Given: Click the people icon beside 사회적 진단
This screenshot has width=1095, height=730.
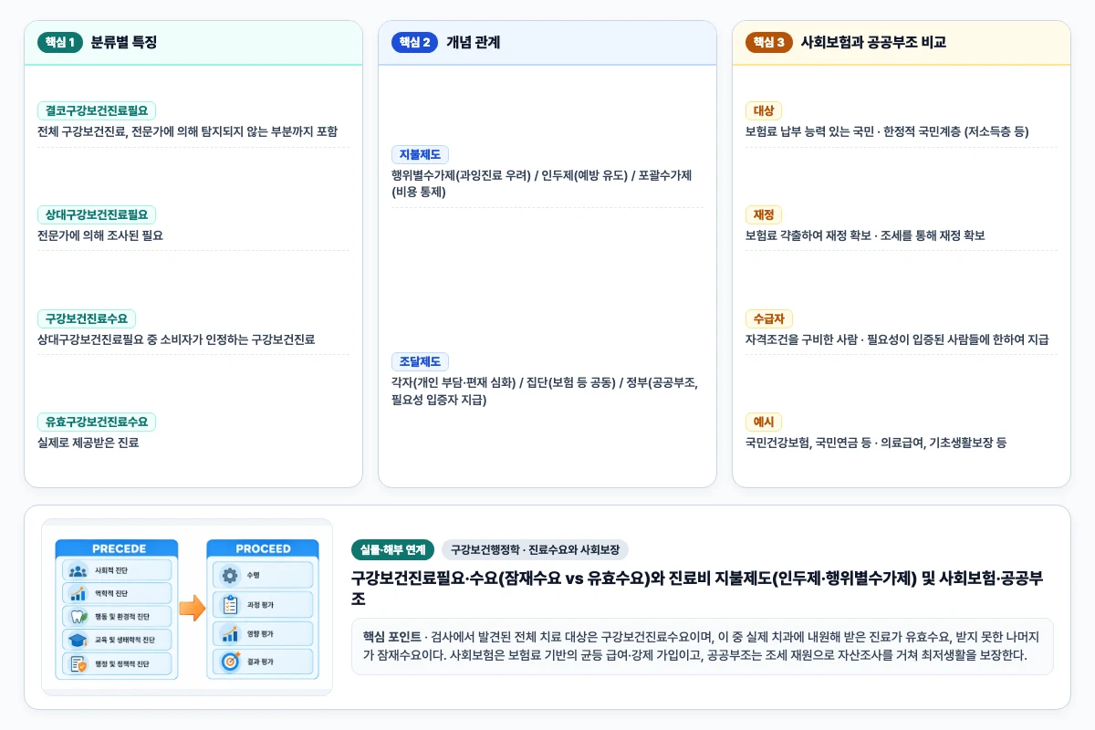Looking at the screenshot, I should 78,571.
